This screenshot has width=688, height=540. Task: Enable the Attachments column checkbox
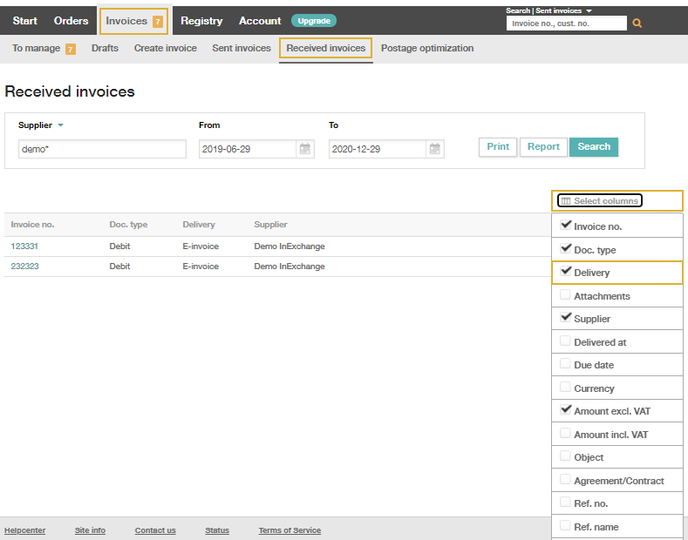coord(566,294)
